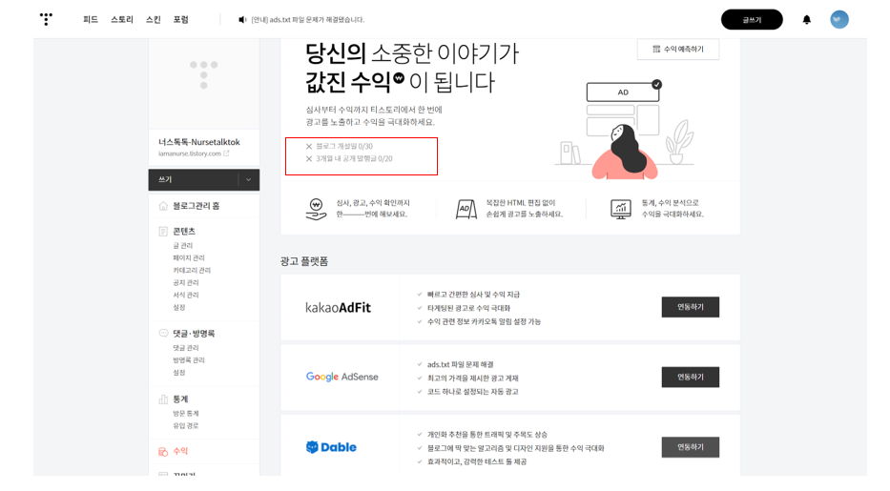Image resolution: width=890 pixels, height=491 pixels.
Task: Click the 통계 section heading
Action: (180, 399)
